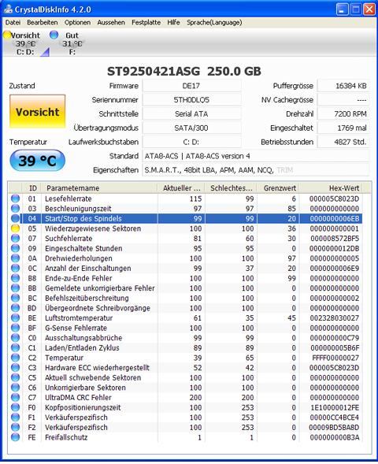378x464 pixels.
Task: Click the status icon of Ausschaltungsabbrüche row
Action: (16, 338)
